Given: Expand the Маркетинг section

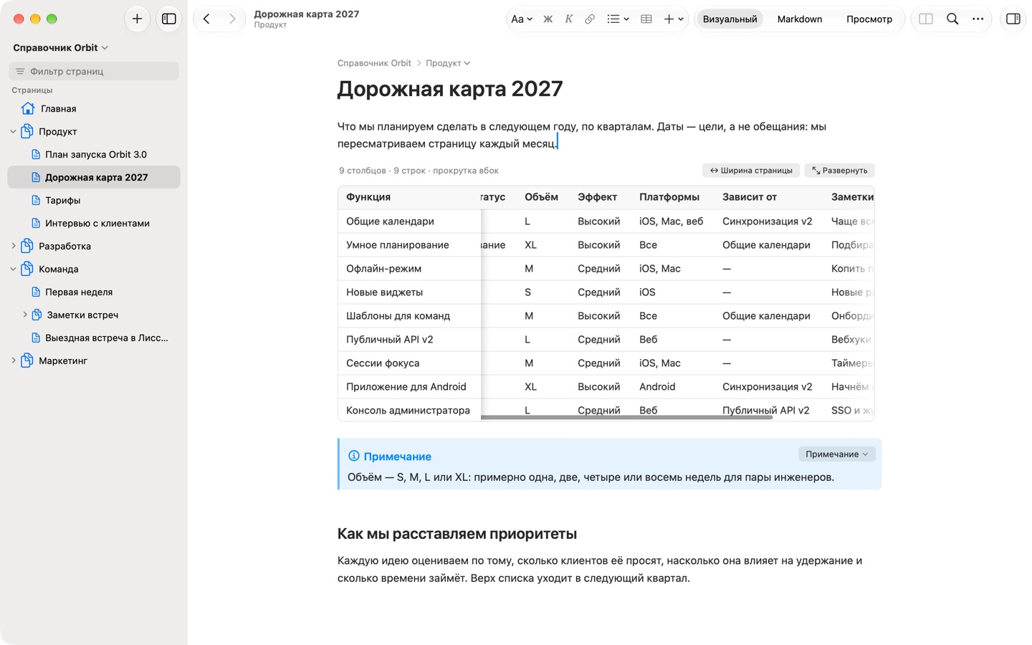Looking at the screenshot, I should [13, 361].
